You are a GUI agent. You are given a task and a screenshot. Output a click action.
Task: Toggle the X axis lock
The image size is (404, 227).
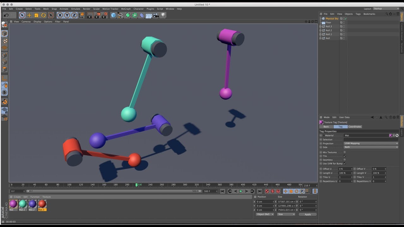(60, 15)
